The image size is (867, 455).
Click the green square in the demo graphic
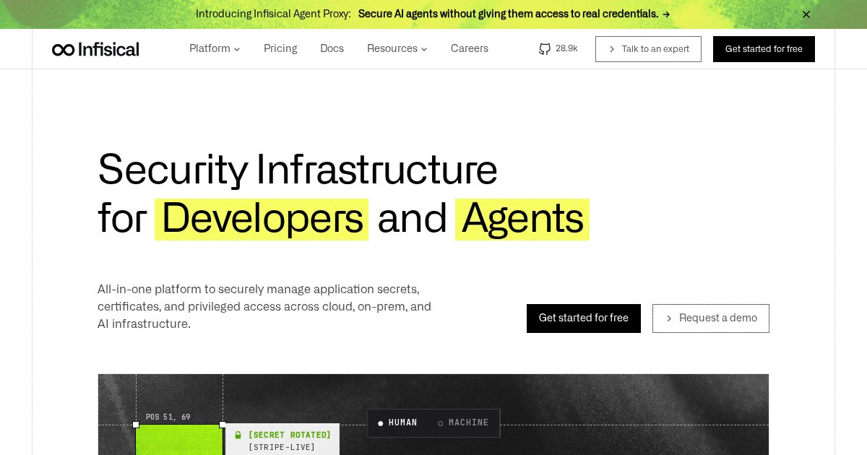[179, 440]
